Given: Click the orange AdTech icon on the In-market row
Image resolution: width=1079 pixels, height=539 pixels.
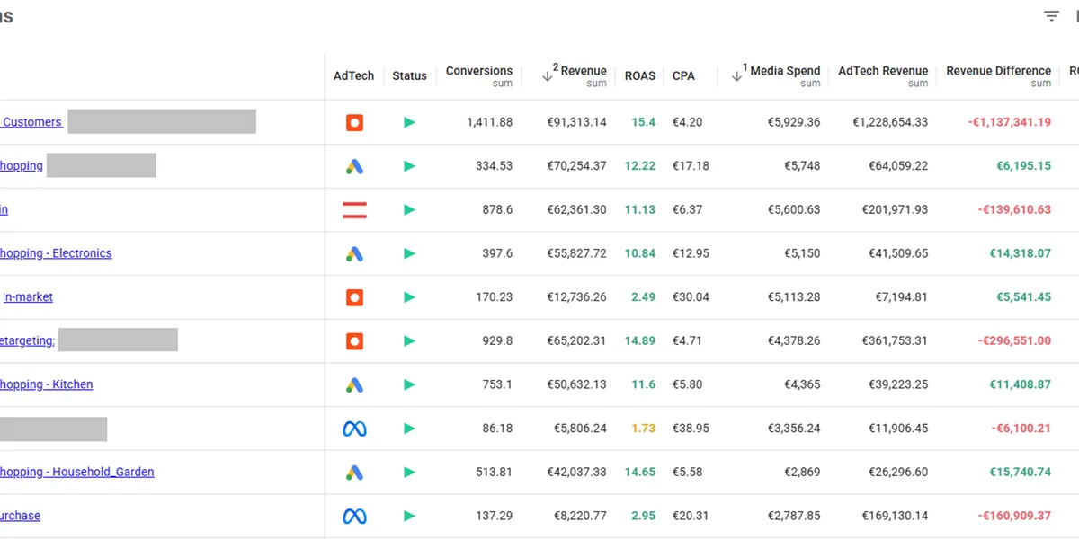Looking at the screenshot, I should (x=353, y=296).
